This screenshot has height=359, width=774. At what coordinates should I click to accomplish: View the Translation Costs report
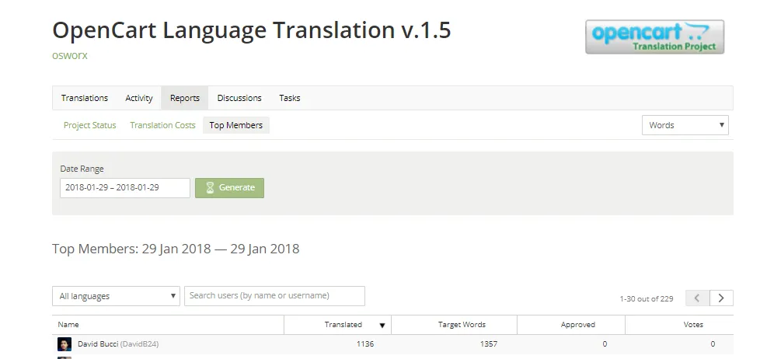pyautogui.click(x=163, y=125)
